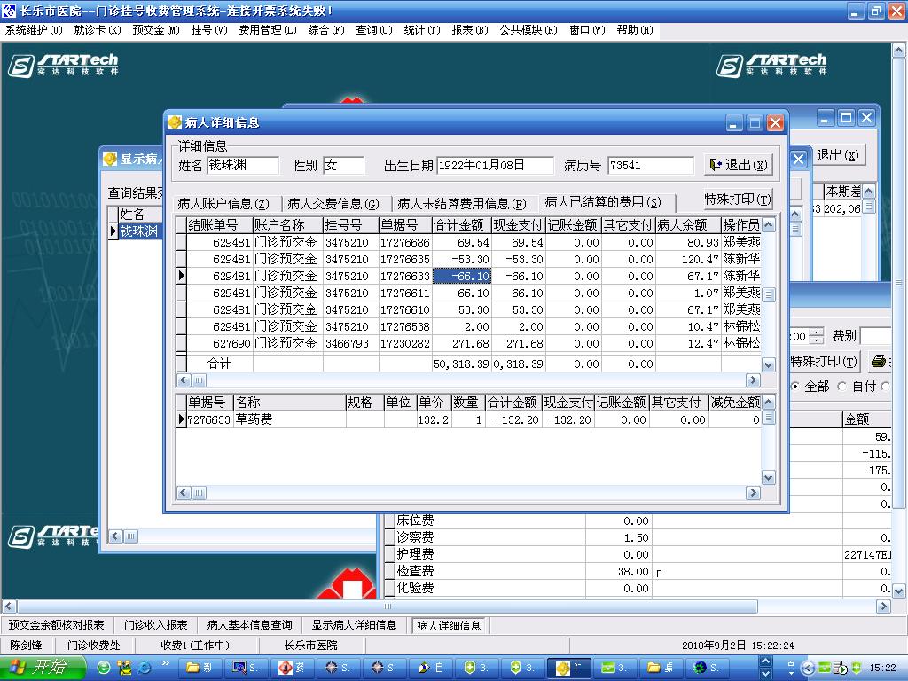Open the 挂号 menu

click(x=209, y=29)
